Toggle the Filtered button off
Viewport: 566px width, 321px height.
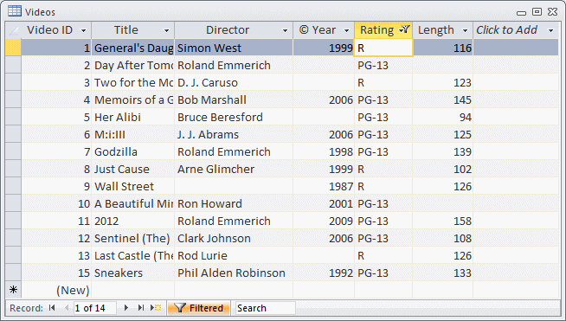(x=198, y=308)
